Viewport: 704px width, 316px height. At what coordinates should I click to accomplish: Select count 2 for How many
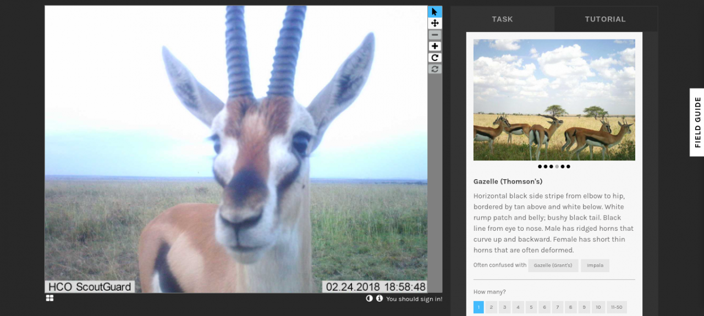[x=492, y=307]
